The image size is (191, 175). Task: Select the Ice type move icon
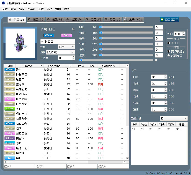10,158
